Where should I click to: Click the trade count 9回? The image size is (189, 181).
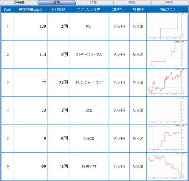[x=64, y=138]
